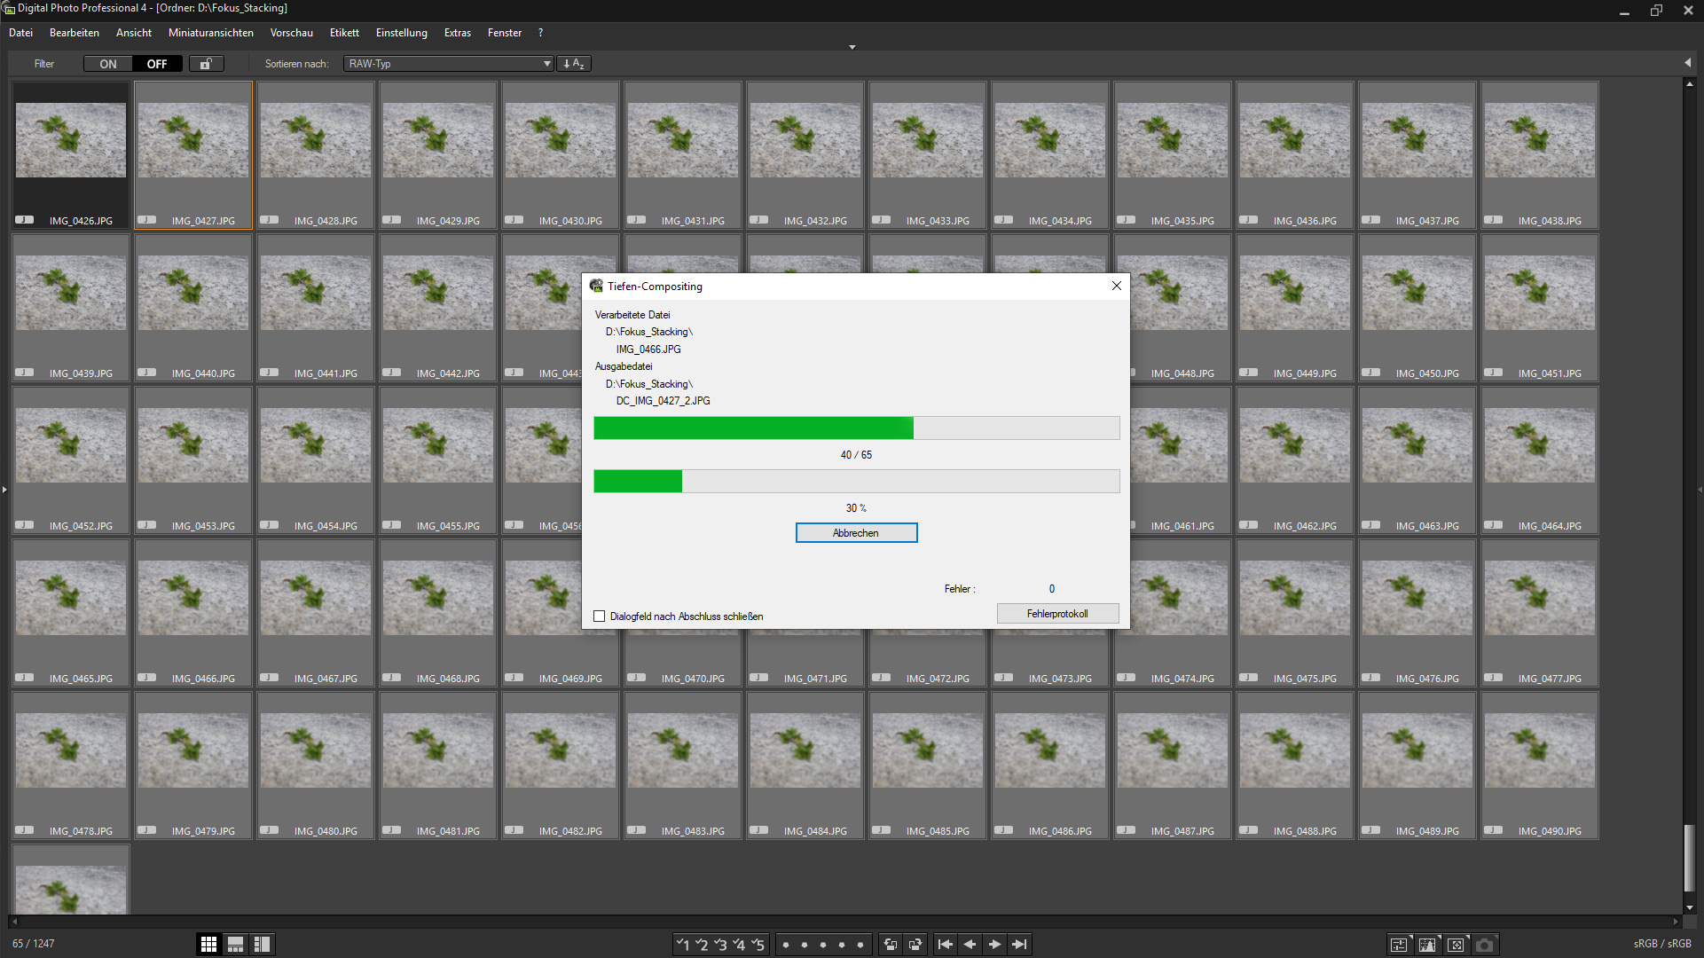Set filter to OFF
This screenshot has height=958, width=1704.
point(157,64)
